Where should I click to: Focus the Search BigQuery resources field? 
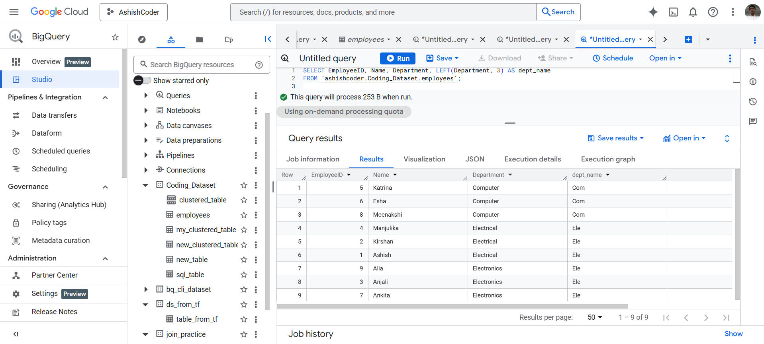(x=201, y=65)
